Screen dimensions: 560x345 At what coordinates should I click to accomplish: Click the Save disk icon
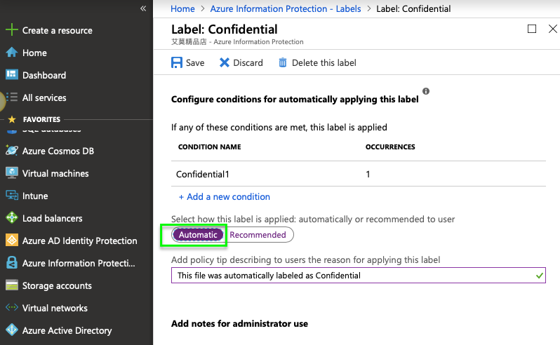pos(177,62)
